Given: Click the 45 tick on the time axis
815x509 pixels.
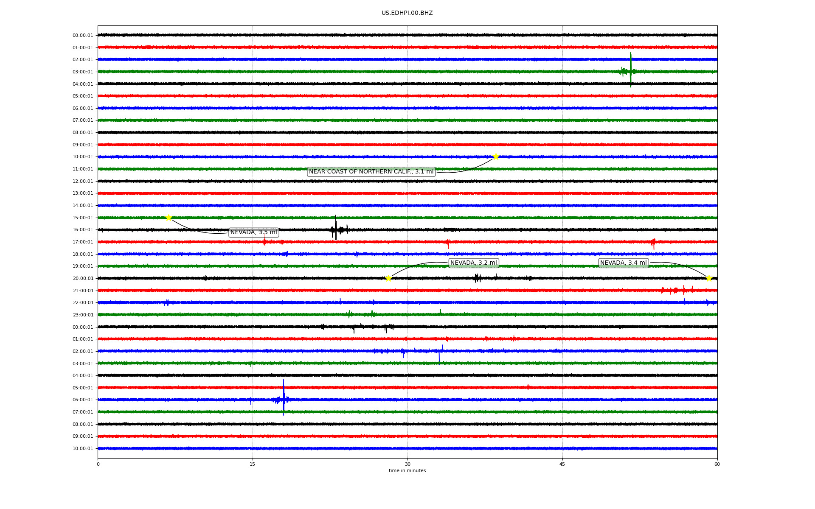Looking at the screenshot, I should click(x=562, y=464).
